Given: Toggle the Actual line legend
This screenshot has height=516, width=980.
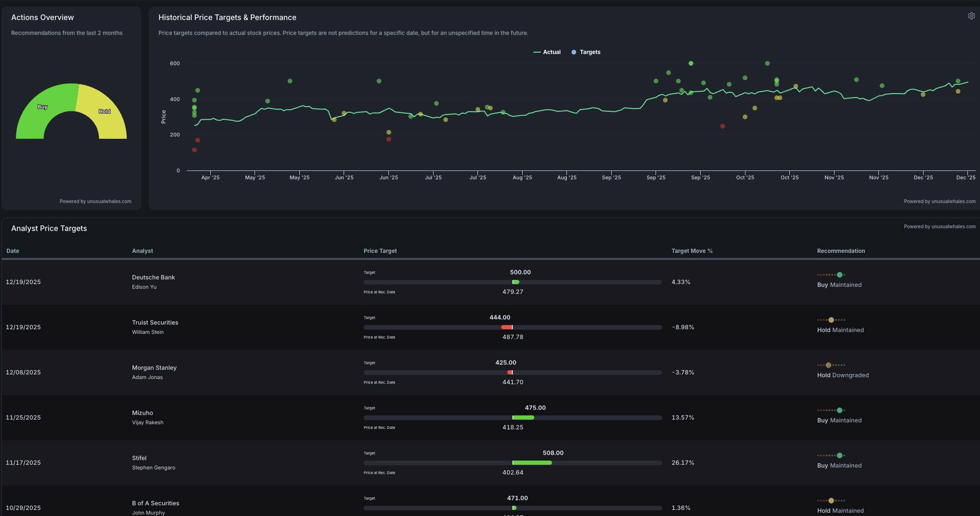Looking at the screenshot, I should click(x=547, y=52).
